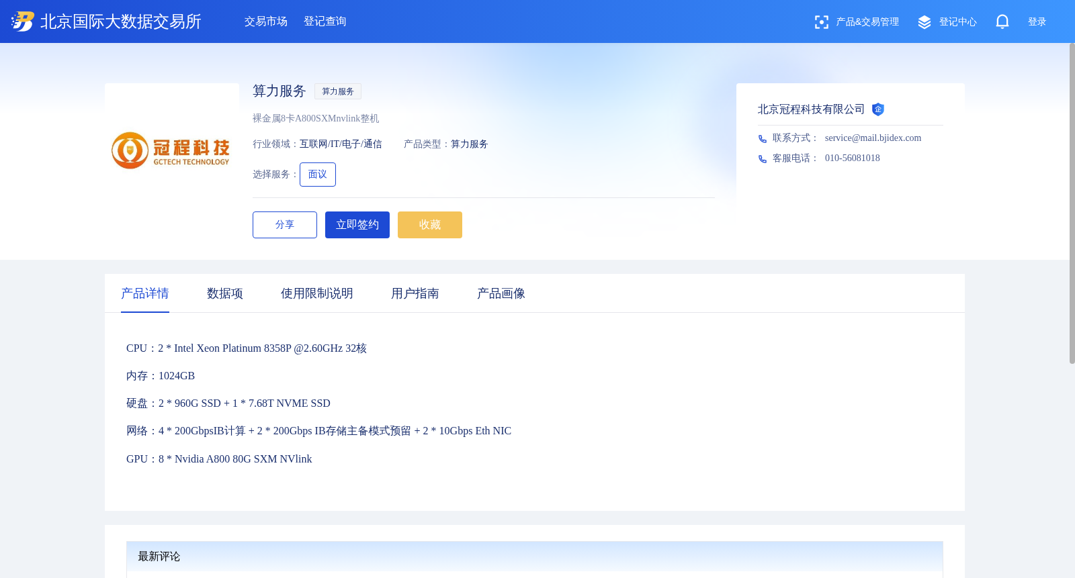Go to 登记中心
The width and height of the screenshot is (1075, 578).
[958, 22]
